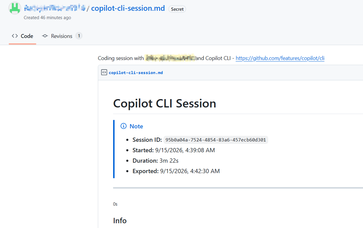Click the code brackets icon on Code tab
Screen dimensions: 363x228
[15, 36]
